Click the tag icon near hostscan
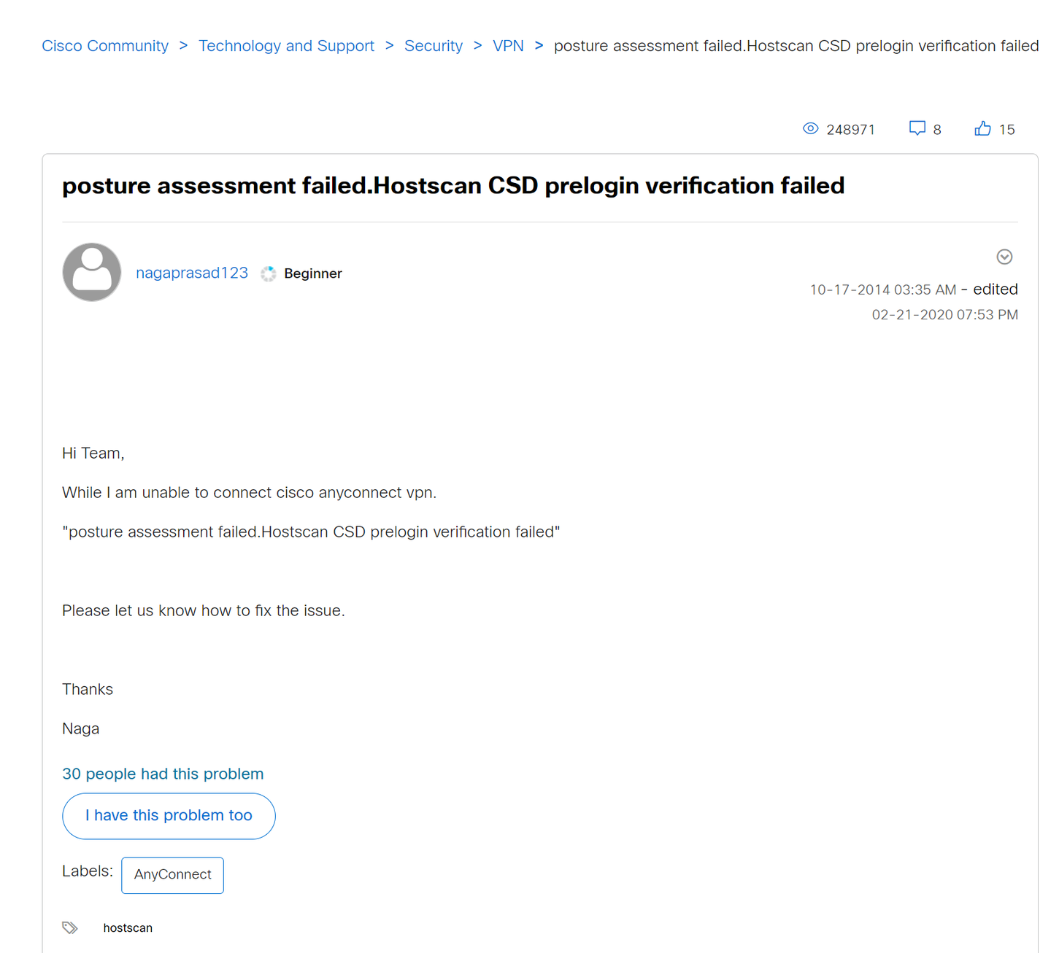The height and width of the screenshot is (953, 1051). tap(70, 927)
